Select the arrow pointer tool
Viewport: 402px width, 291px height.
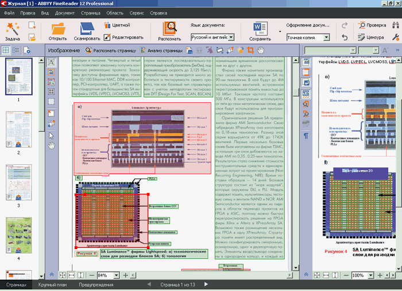(51, 135)
